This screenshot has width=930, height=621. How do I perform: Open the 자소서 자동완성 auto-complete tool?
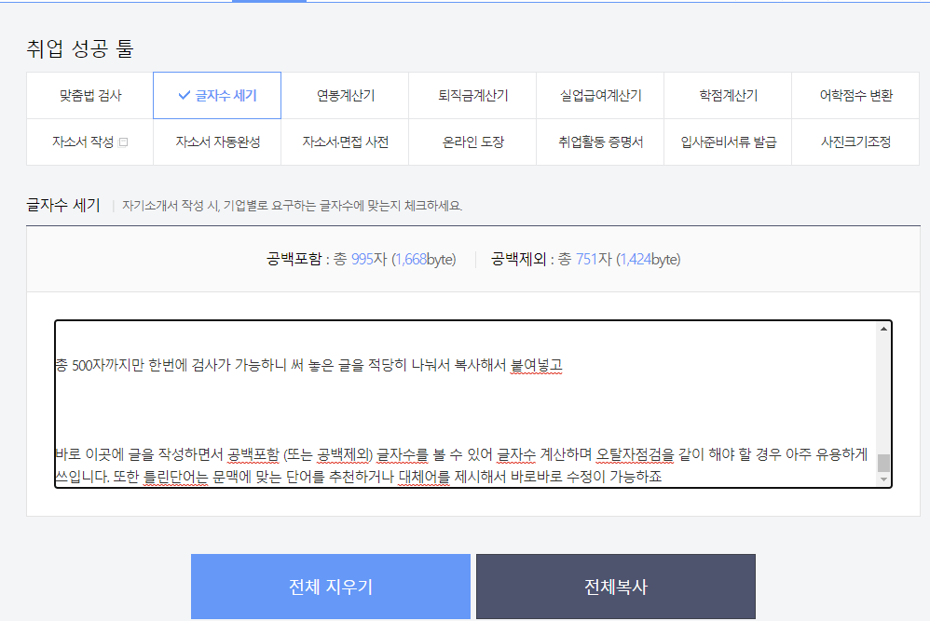[x=216, y=141]
